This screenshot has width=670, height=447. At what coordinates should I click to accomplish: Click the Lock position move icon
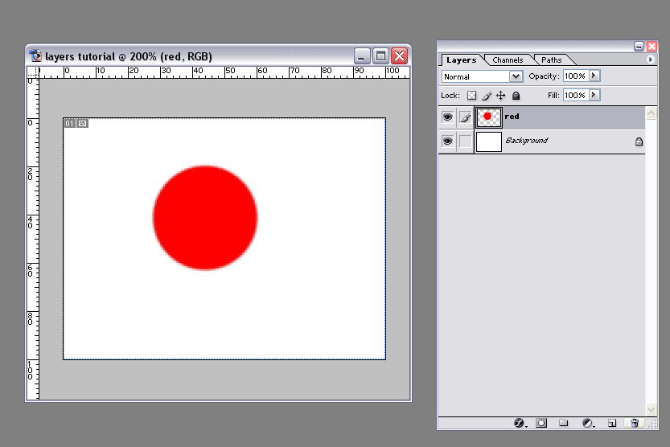point(501,96)
